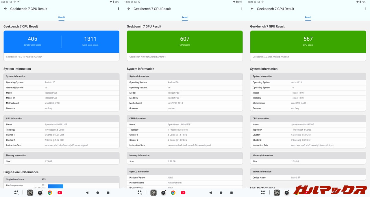Launch Settings on the 567 GPU screen taskbar
The width and height of the screenshot is (370, 197).
[277, 193]
